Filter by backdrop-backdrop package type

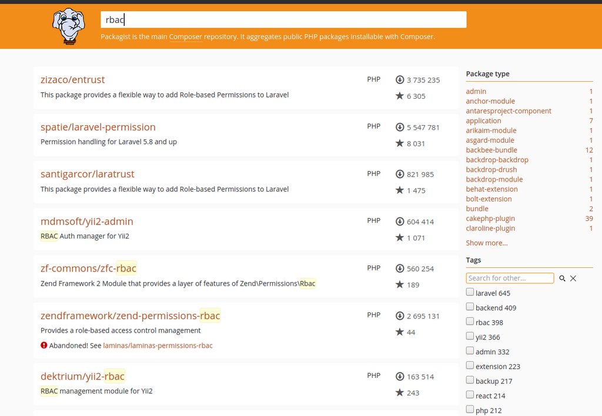(x=497, y=160)
